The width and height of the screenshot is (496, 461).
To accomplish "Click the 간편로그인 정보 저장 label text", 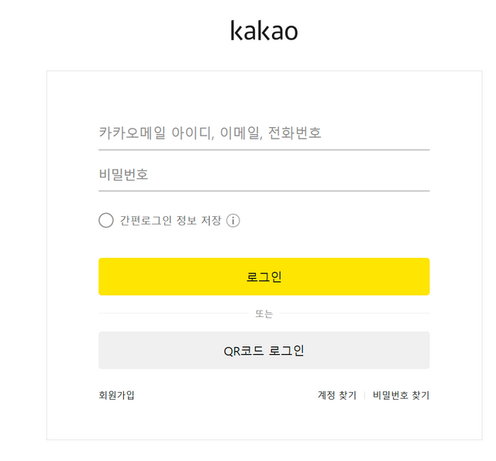I will pos(170,220).
